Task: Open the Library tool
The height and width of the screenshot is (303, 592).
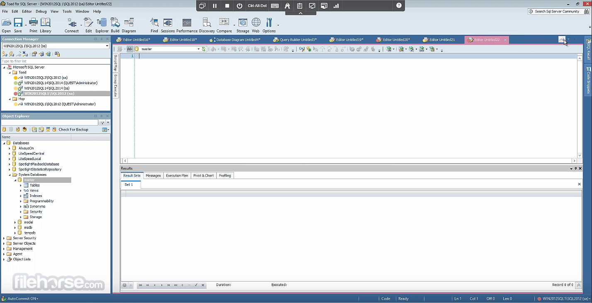Action: tap(46, 25)
